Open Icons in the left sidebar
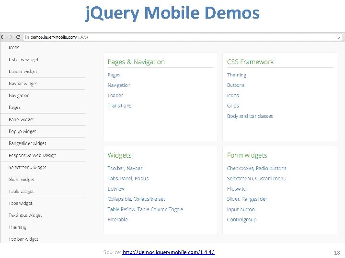 pos(14,48)
